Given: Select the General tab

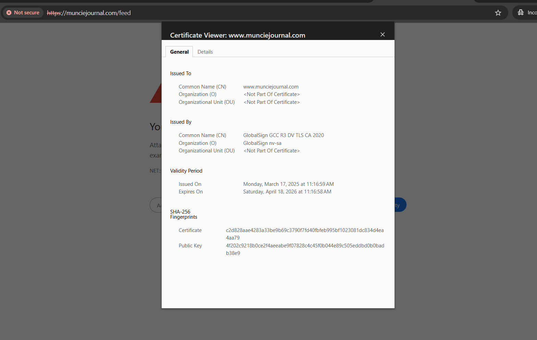Looking at the screenshot, I should [179, 52].
